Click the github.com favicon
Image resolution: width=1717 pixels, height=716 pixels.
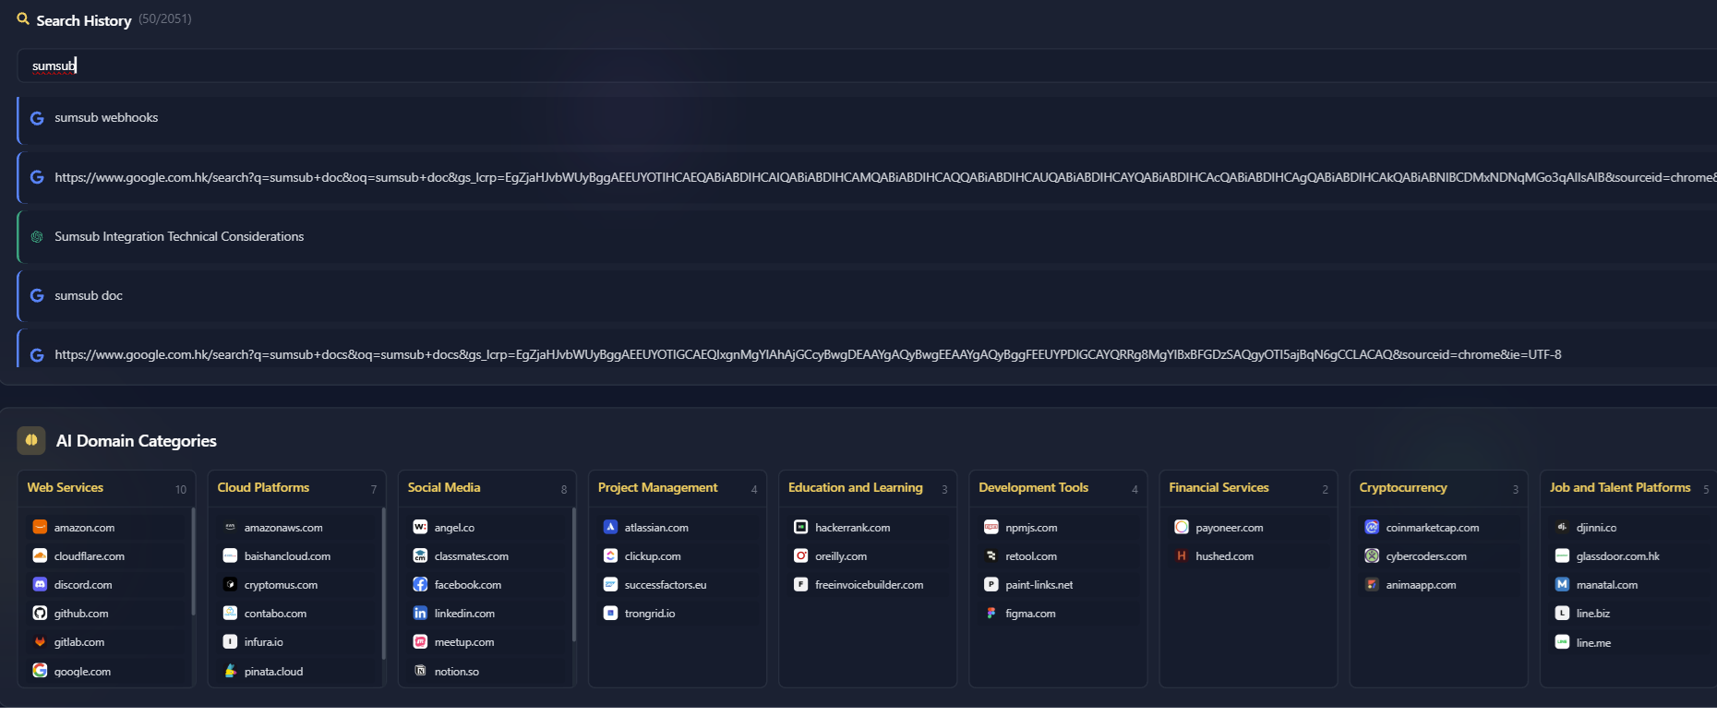click(x=40, y=613)
